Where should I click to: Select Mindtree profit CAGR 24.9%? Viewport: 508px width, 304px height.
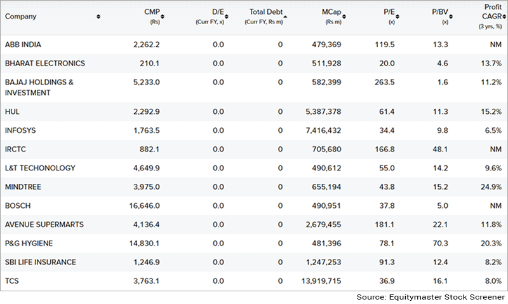click(x=491, y=187)
